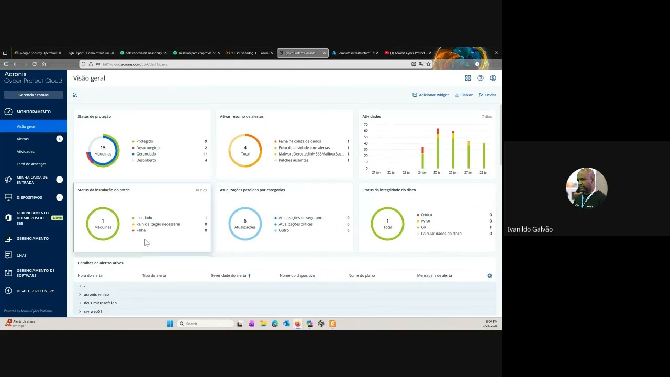
Task: Open Minha caixa de entrada icon
Action: coord(8,180)
